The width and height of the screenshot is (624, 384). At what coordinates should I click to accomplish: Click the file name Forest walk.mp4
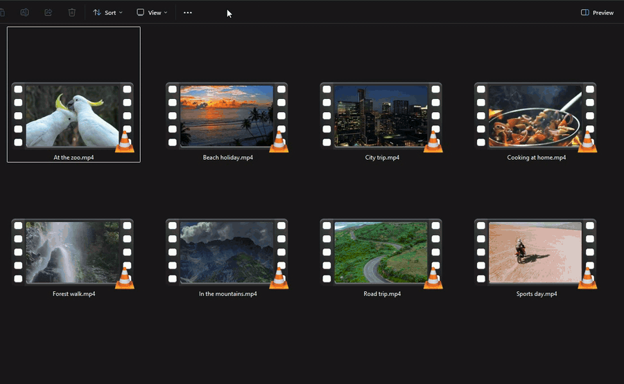tap(74, 294)
